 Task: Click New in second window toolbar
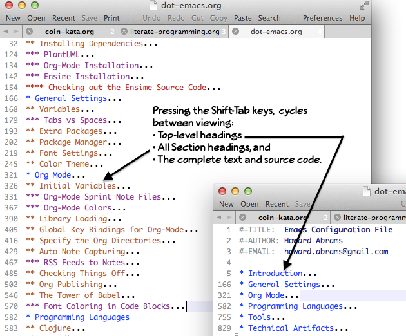227,204
